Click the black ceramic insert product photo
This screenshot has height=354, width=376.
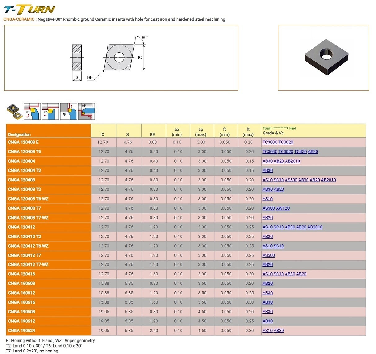pos(326,57)
